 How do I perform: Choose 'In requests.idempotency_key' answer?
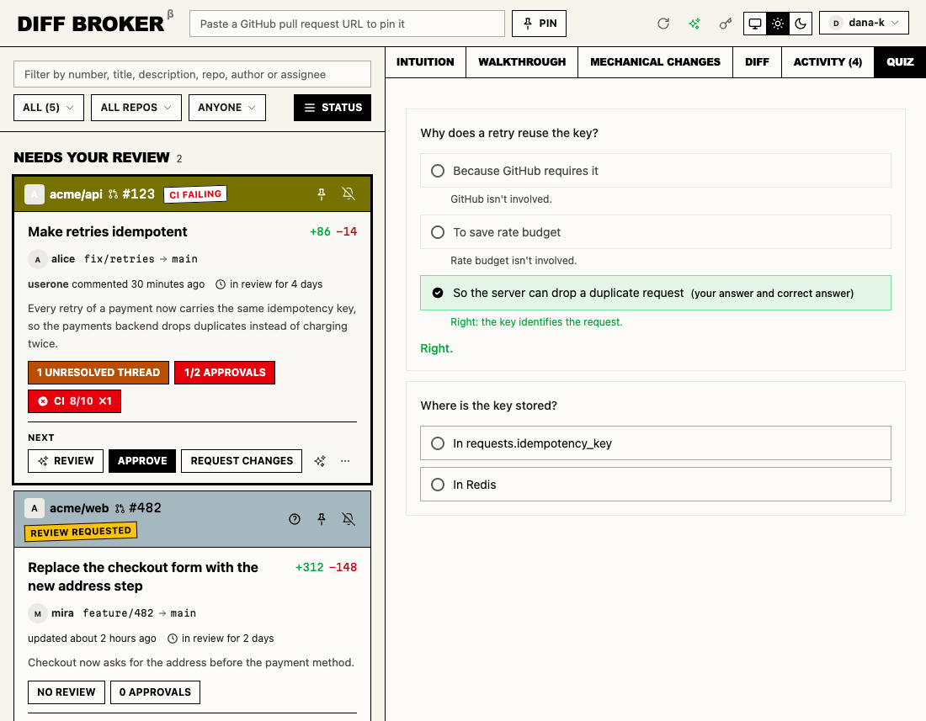click(x=656, y=443)
